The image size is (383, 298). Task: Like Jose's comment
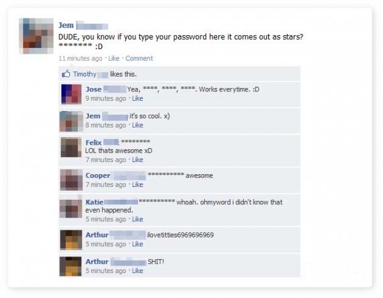tap(137, 98)
